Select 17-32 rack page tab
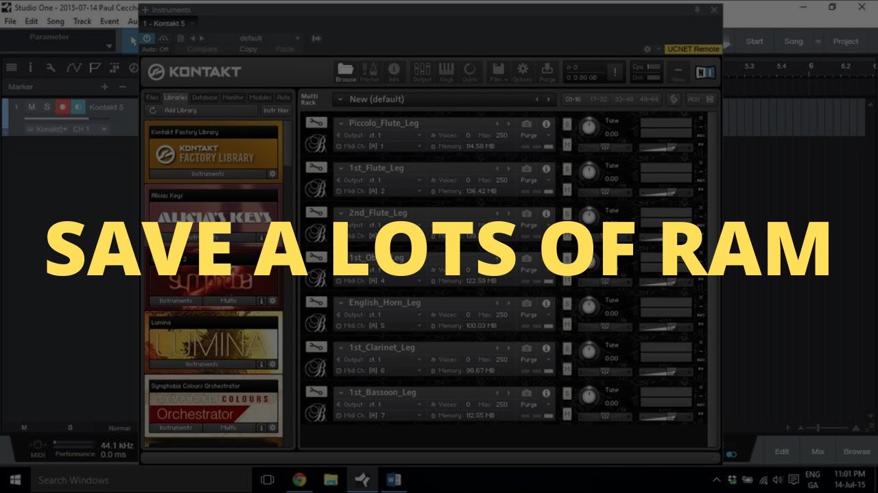The image size is (878, 493). coord(600,99)
